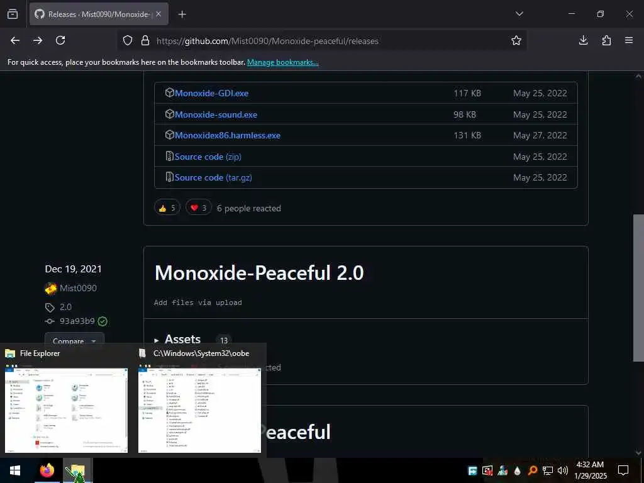
Task: Open the volume speaker tray icon
Action: pos(563,470)
